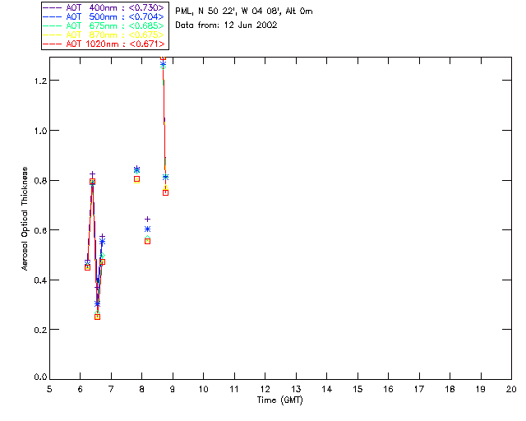Click the x-axis label 7

pyautogui.click(x=111, y=389)
